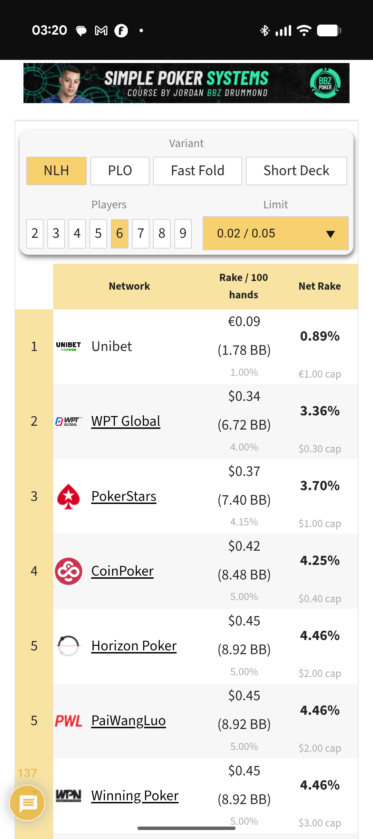Open the chat bubble floating button

(x=27, y=803)
